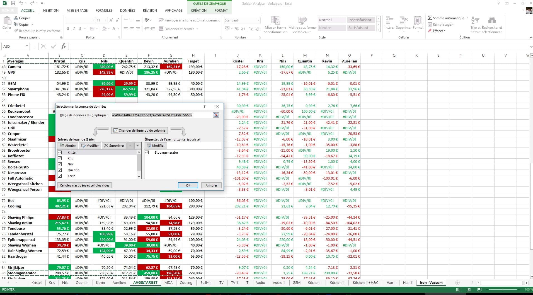
Task: Switch to the Cooling sheet tab
Action: pyautogui.click(x=186, y=282)
